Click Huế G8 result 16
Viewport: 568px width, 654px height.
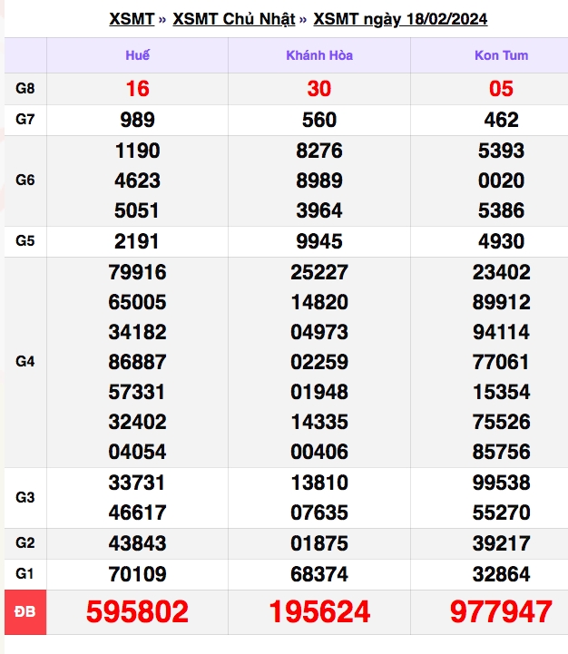tap(137, 89)
